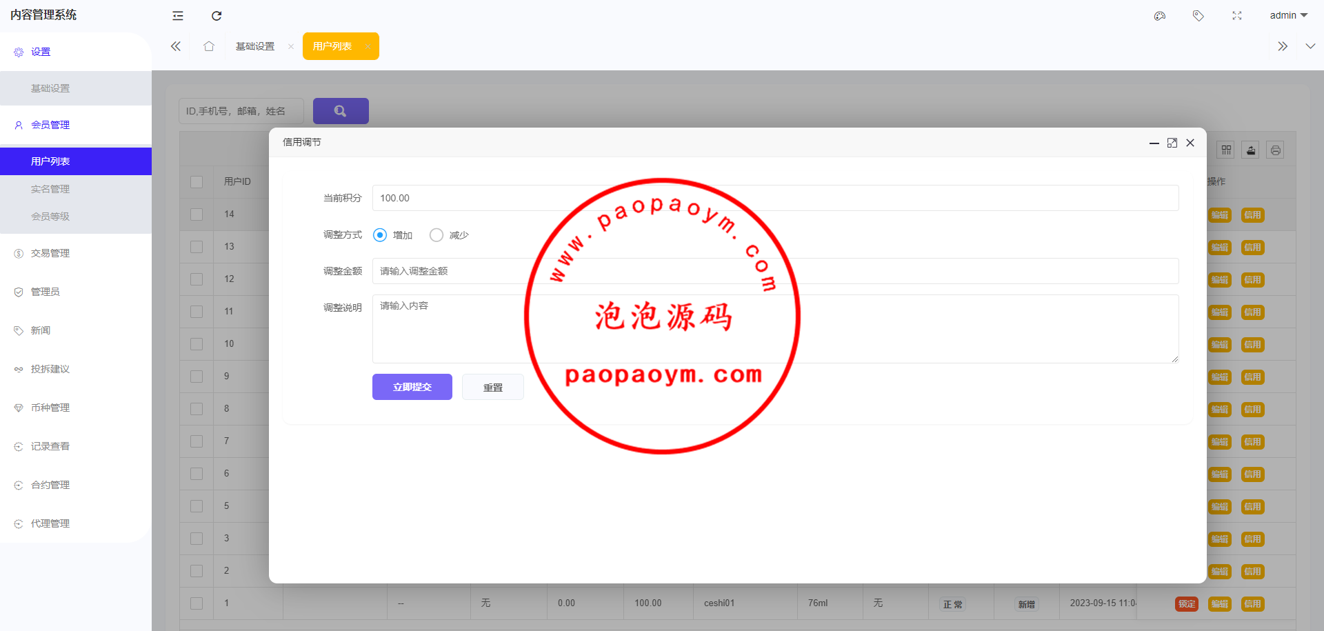Expand the 交易管理 sidebar menu
Image resolution: width=1324 pixels, height=631 pixels.
[76, 253]
